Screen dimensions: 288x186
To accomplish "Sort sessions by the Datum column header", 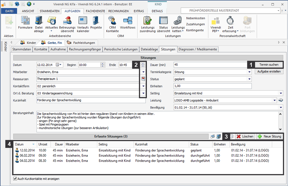I will pos(25,144).
